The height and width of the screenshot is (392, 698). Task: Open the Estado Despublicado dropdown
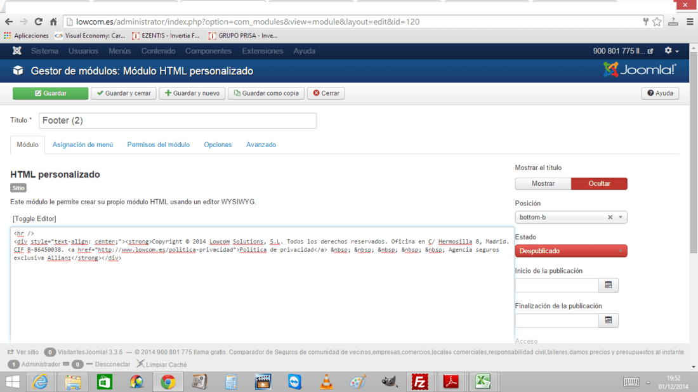[571, 251]
